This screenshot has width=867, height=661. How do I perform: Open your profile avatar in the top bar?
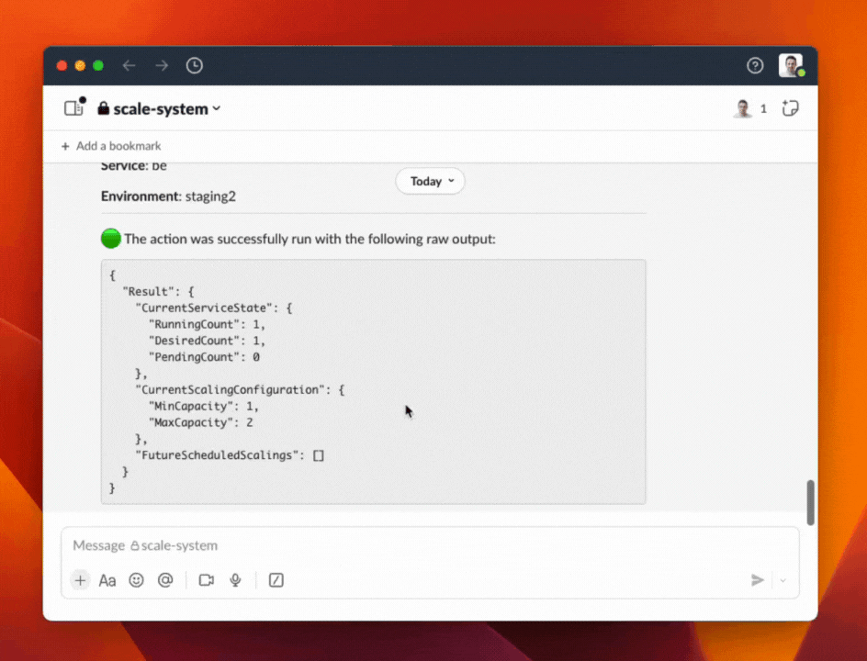click(791, 65)
